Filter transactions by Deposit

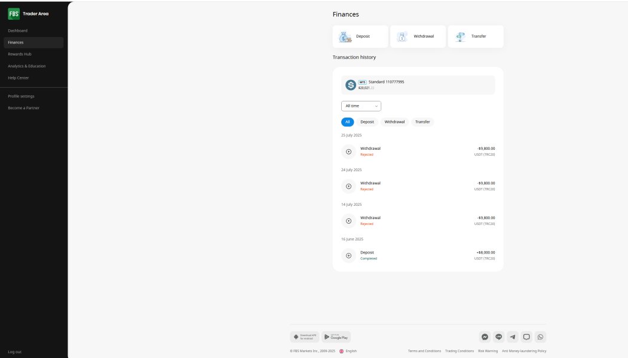pyautogui.click(x=367, y=122)
